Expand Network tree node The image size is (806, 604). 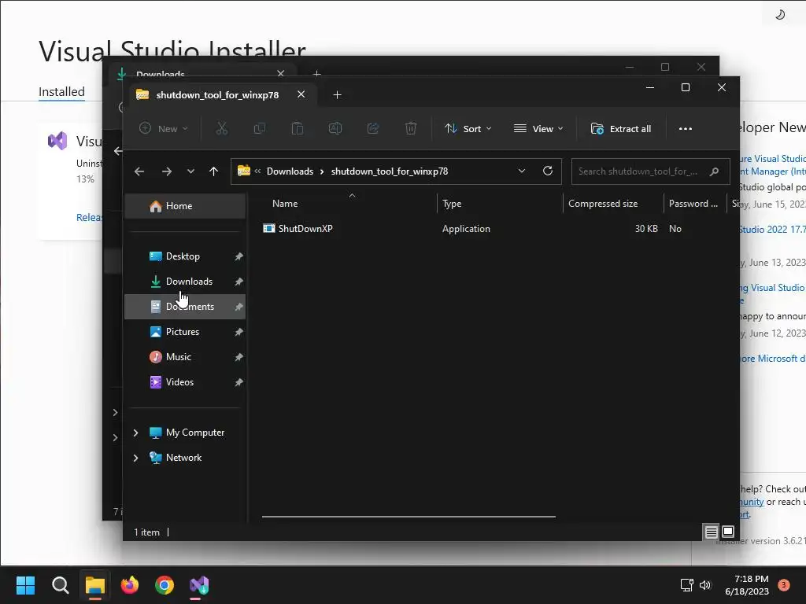pyautogui.click(x=135, y=458)
